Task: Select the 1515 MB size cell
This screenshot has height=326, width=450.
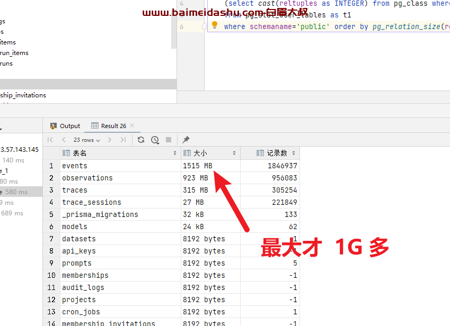Action: (x=210, y=166)
